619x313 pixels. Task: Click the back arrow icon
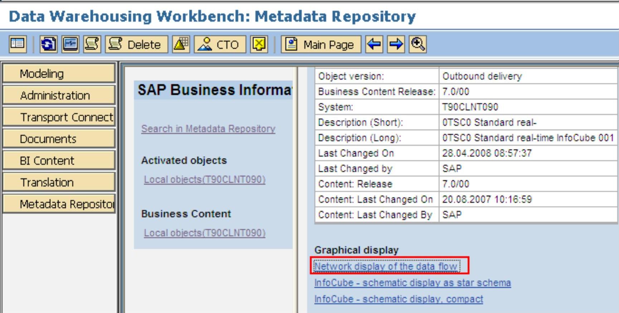pos(374,44)
